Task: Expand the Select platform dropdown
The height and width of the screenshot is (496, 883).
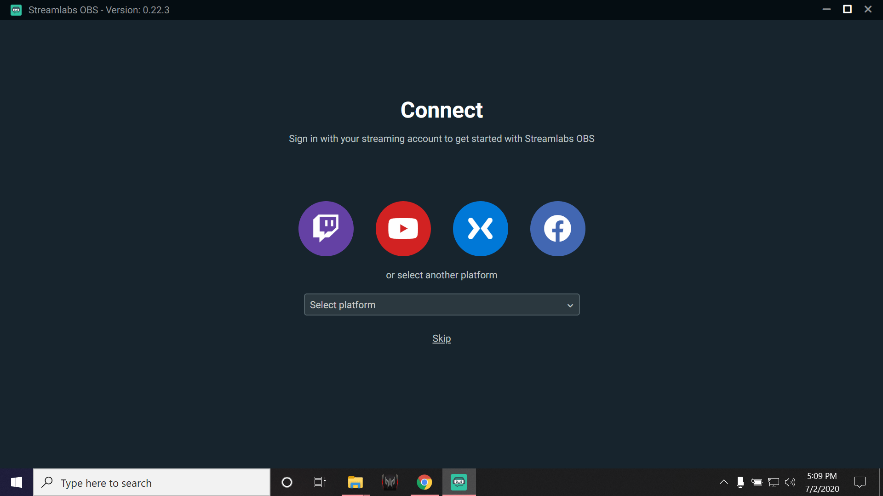Action: [441, 304]
